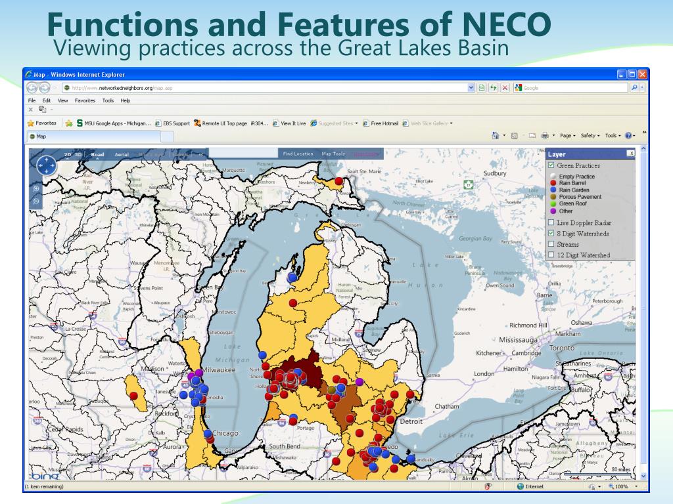Toggle the Green Practices layer checkbox
This screenshot has height=504, width=673.
pyautogui.click(x=551, y=165)
